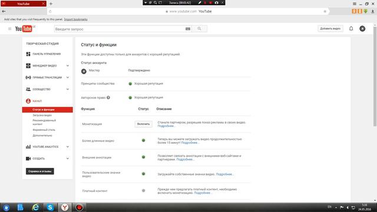Click the pencil tool in recorder bar
The height and width of the screenshot is (212, 377).
click(200, 2)
